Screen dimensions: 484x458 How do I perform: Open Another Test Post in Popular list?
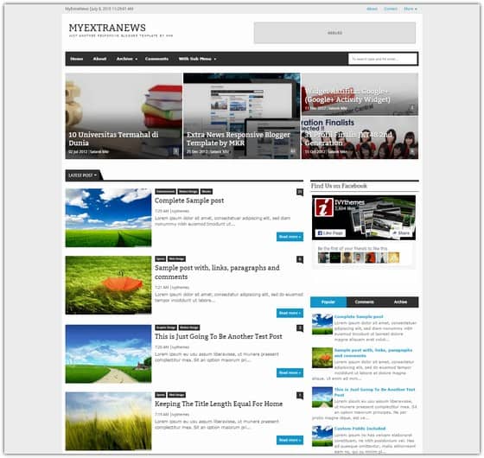click(374, 392)
